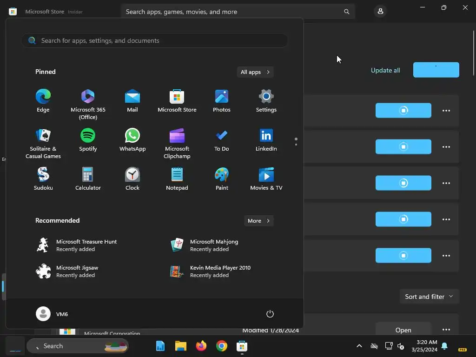Go to next pinned apps page dot
This screenshot has width=476, height=357.
296,145
